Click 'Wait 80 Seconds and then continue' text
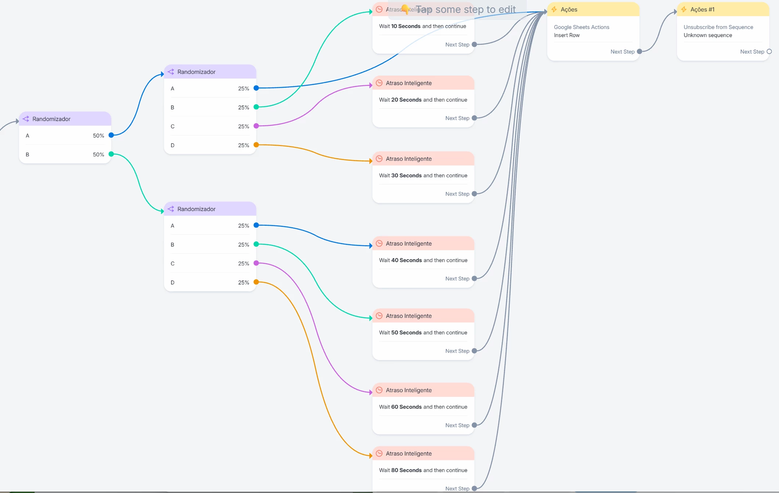779x493 pixels. click(x=423, y=470)
